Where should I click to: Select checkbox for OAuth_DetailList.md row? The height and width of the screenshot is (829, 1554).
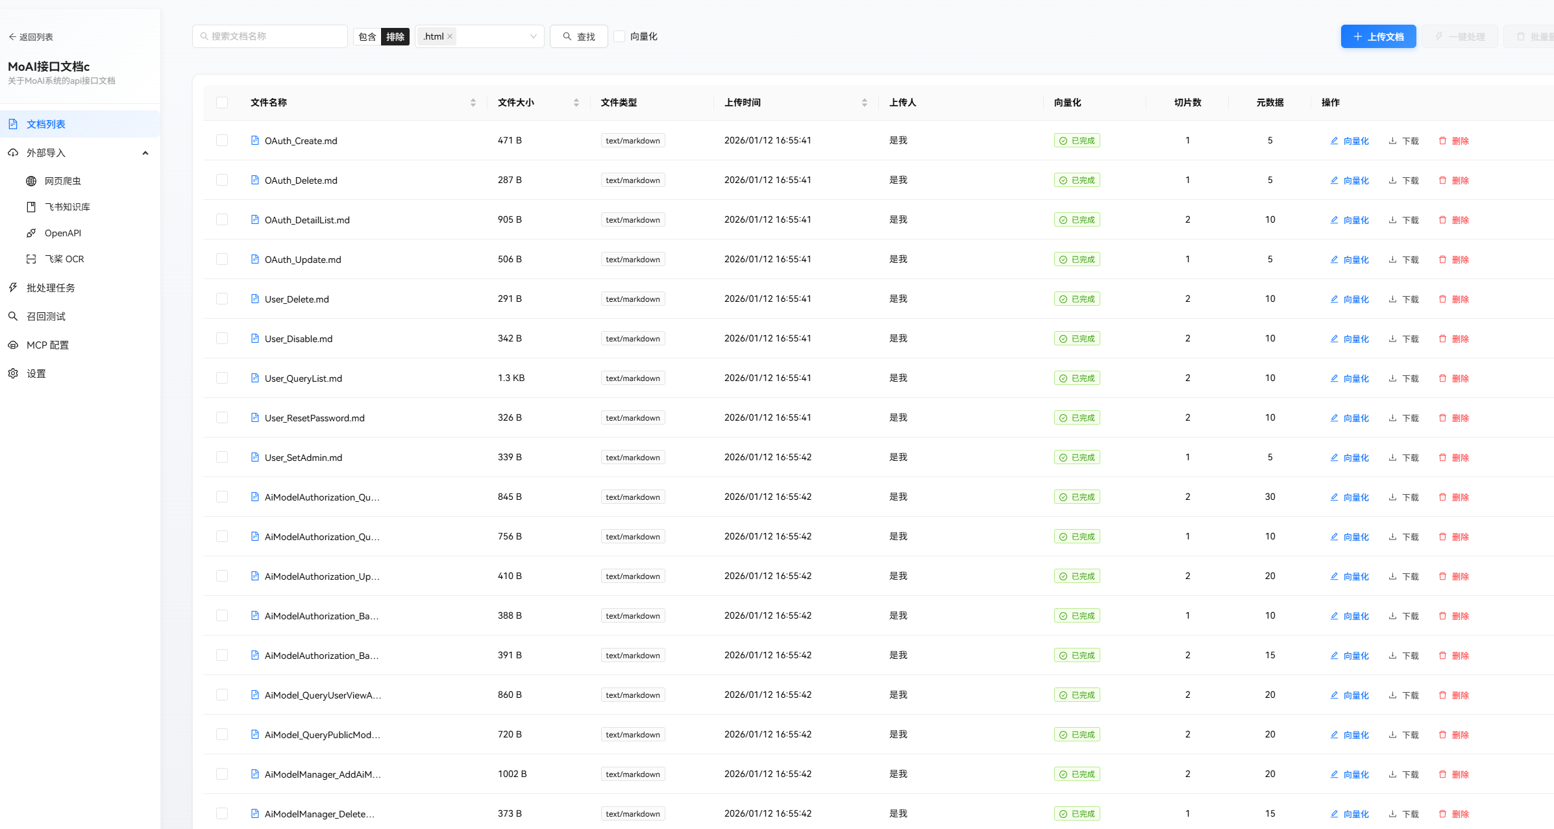pyautogui.click(x=222, y=220)
